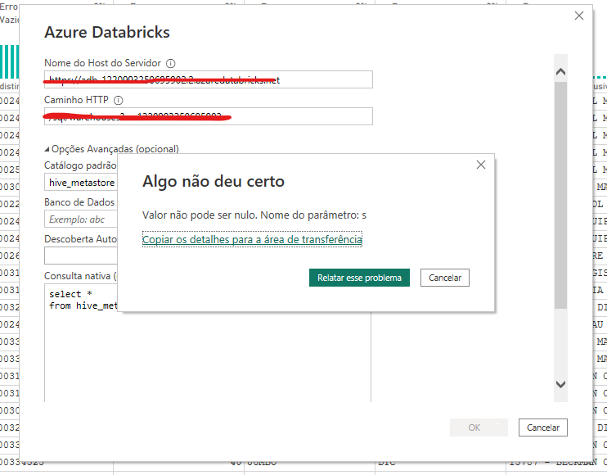Click scrollbar up arrow in Databricks dialog
Viewport: 607px width, 475px height.
pyautogui.click(x=560, y=72)
